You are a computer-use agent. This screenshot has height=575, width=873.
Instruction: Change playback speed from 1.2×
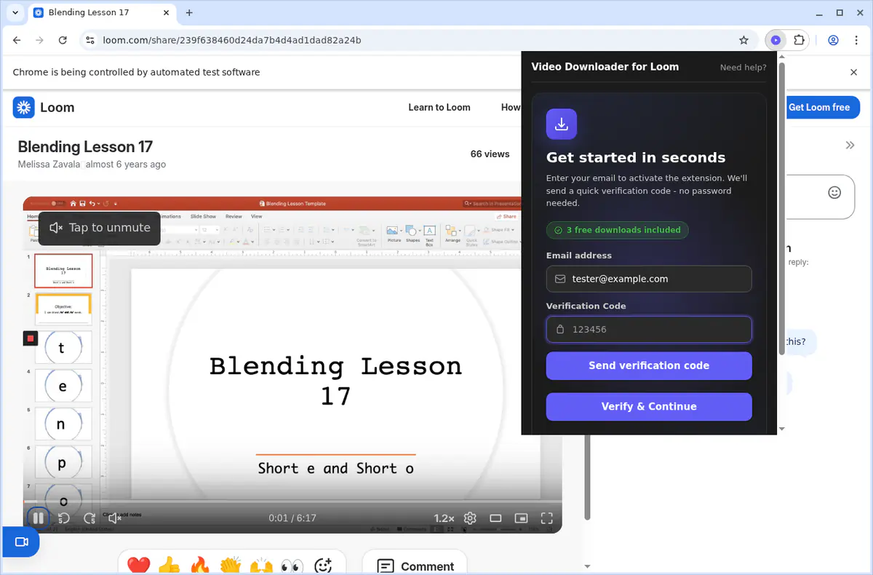coord(444,518)
